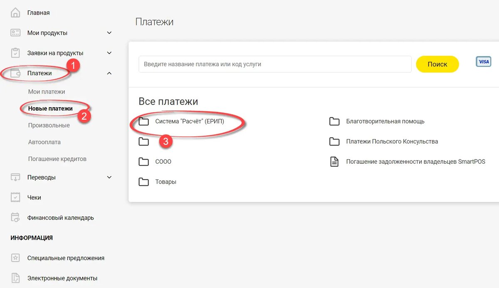Expand the Заявки на продукты chevron
Viewport: 499px width, 288px height.
pos(109,53)
